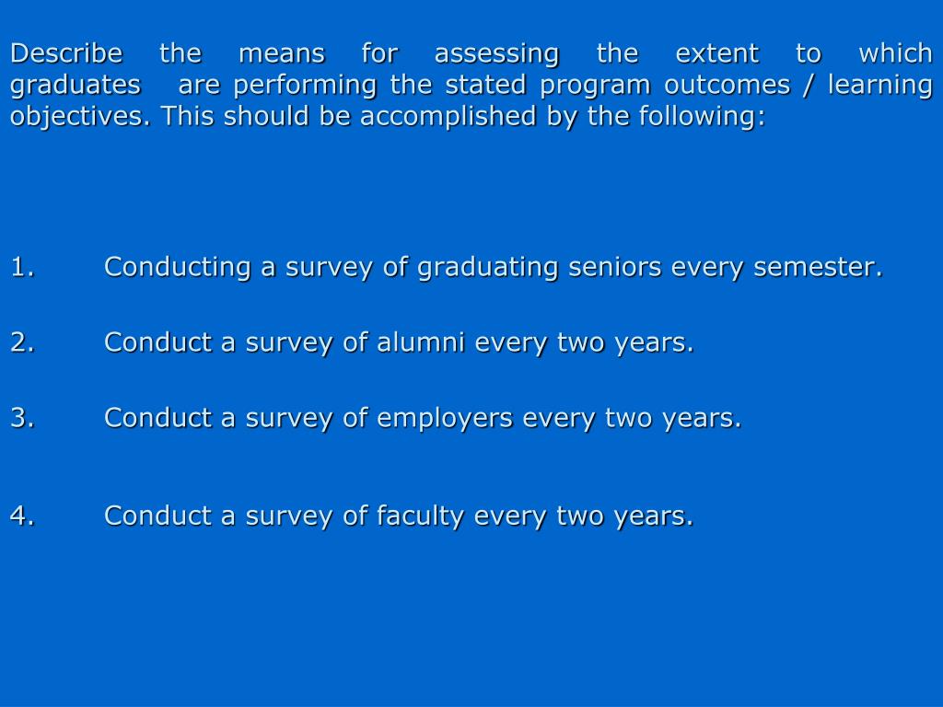Click the list number '3.'
The image size is (943, 707).
pyautogui.click(x=23, y=418)
